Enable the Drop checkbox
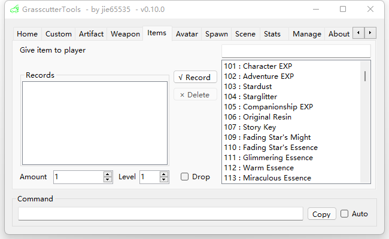This screenshot has height=239, width=389. [185, 177]
